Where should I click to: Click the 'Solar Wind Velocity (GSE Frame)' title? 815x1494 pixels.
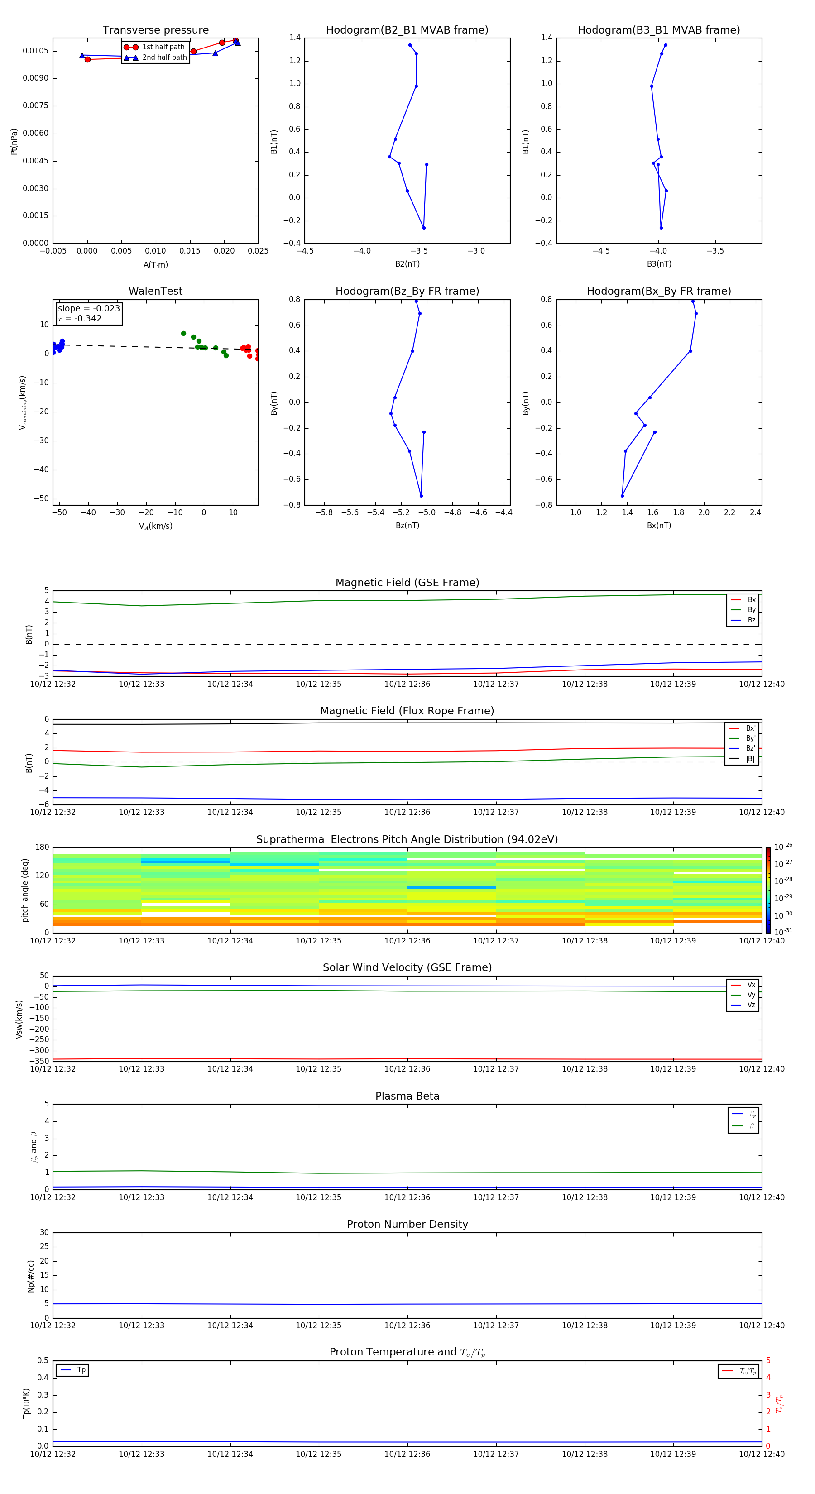point(407,968)
